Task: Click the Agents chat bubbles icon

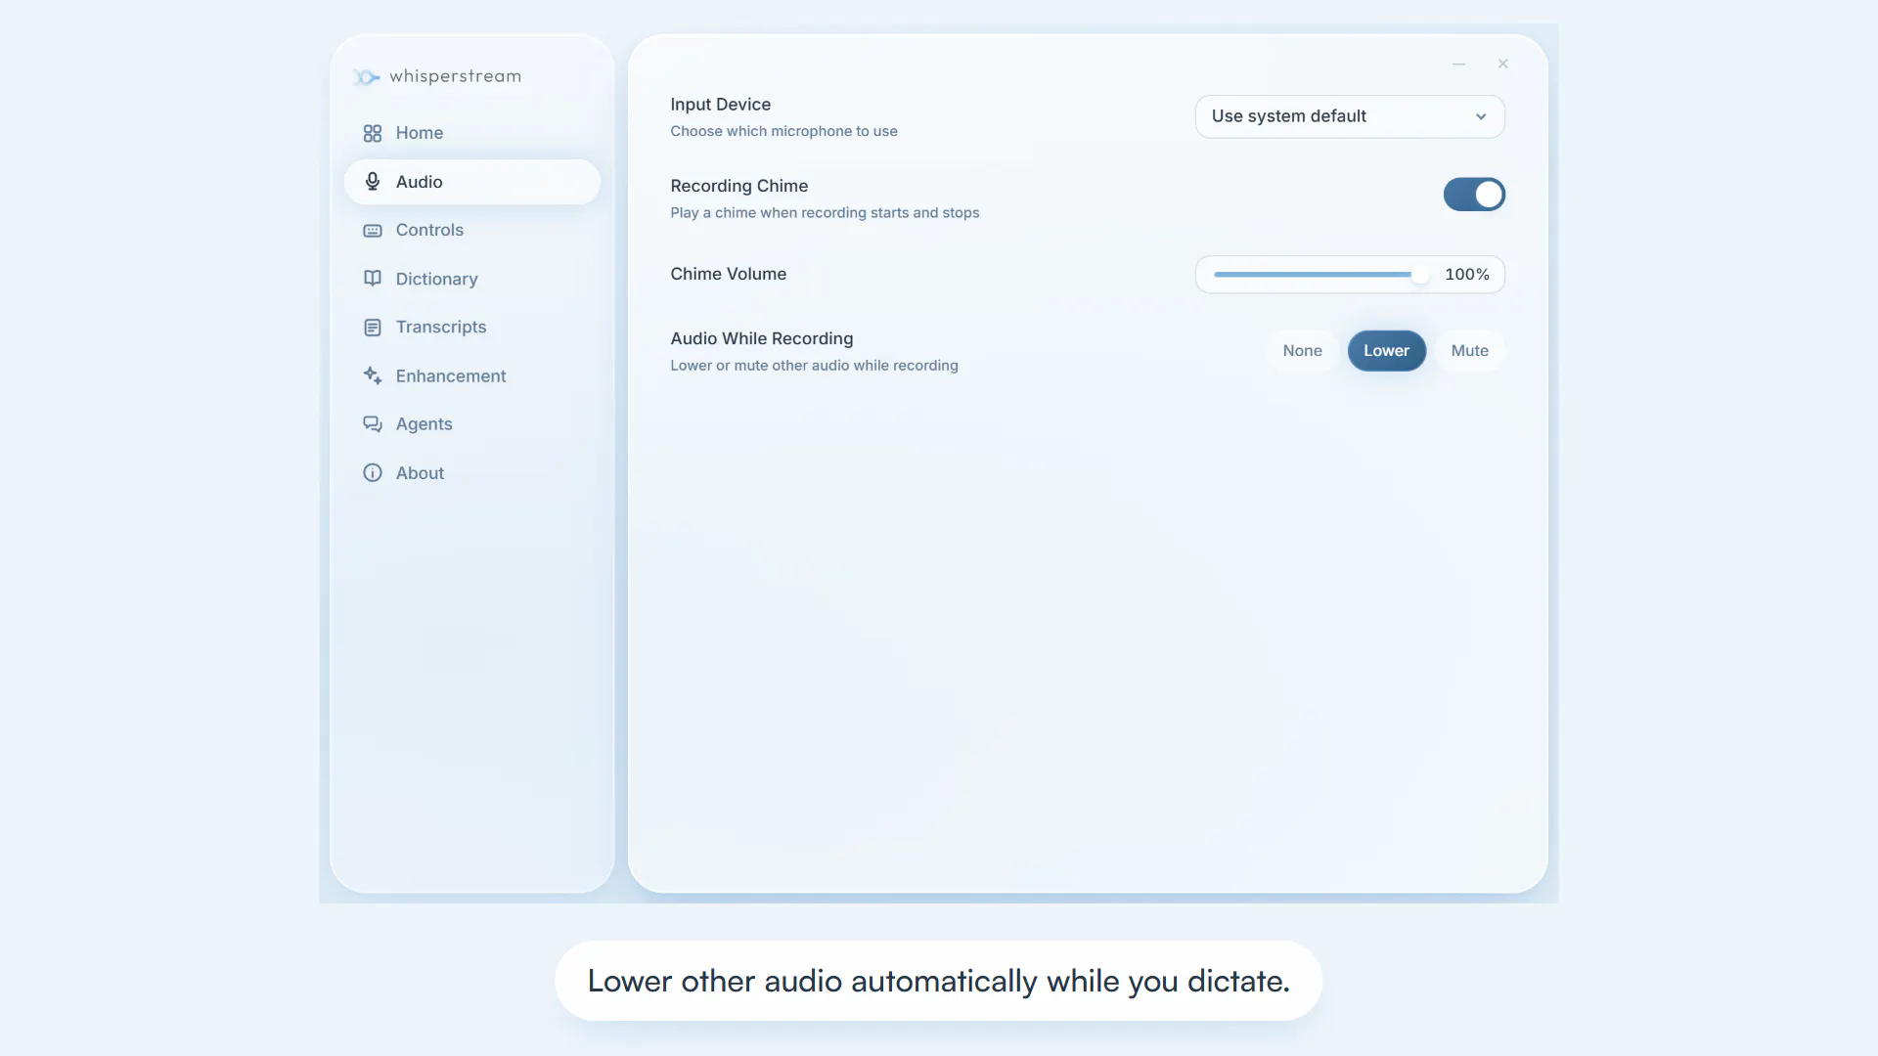Action: coord(373,424)
